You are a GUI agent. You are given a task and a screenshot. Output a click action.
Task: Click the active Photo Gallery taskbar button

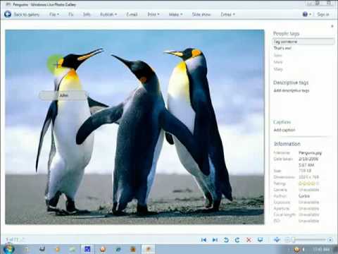pos(148,249)
